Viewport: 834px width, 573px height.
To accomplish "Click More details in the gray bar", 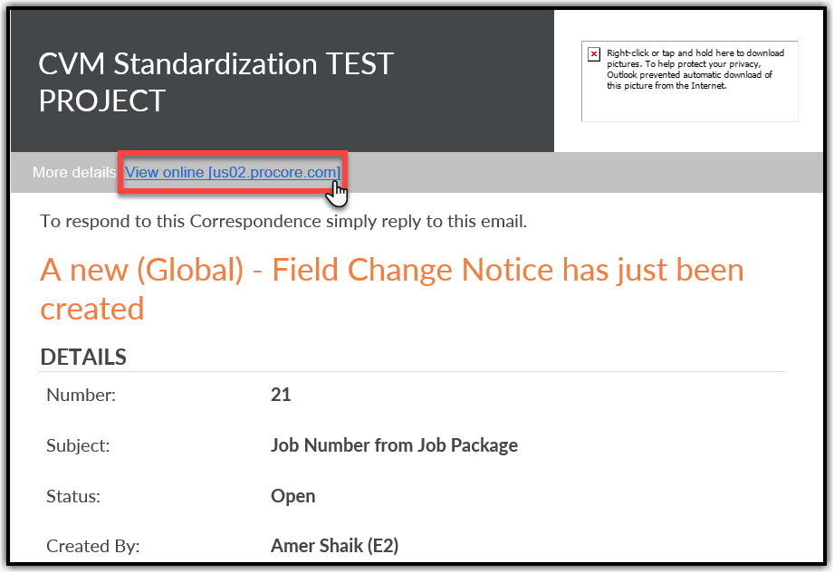I will point(73,172).
